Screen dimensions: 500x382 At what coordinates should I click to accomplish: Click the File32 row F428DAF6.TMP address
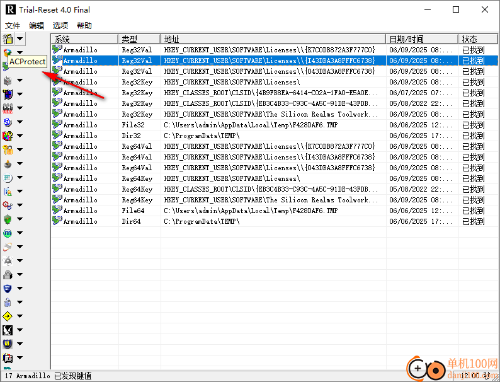tap(251, 125)
